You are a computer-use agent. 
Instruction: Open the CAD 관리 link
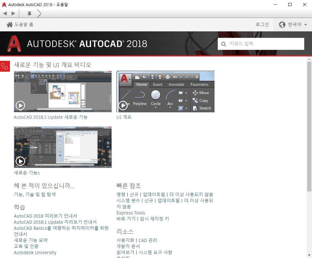pos(148,240)
